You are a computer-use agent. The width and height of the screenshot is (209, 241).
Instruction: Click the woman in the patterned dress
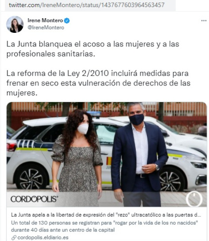coord(77,158)
